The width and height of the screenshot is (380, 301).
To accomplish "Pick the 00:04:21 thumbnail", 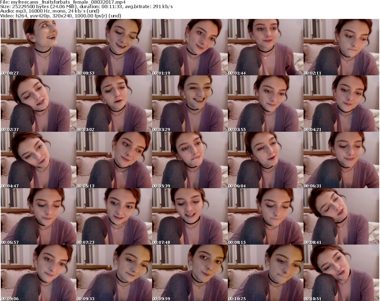I will (341, 104).
